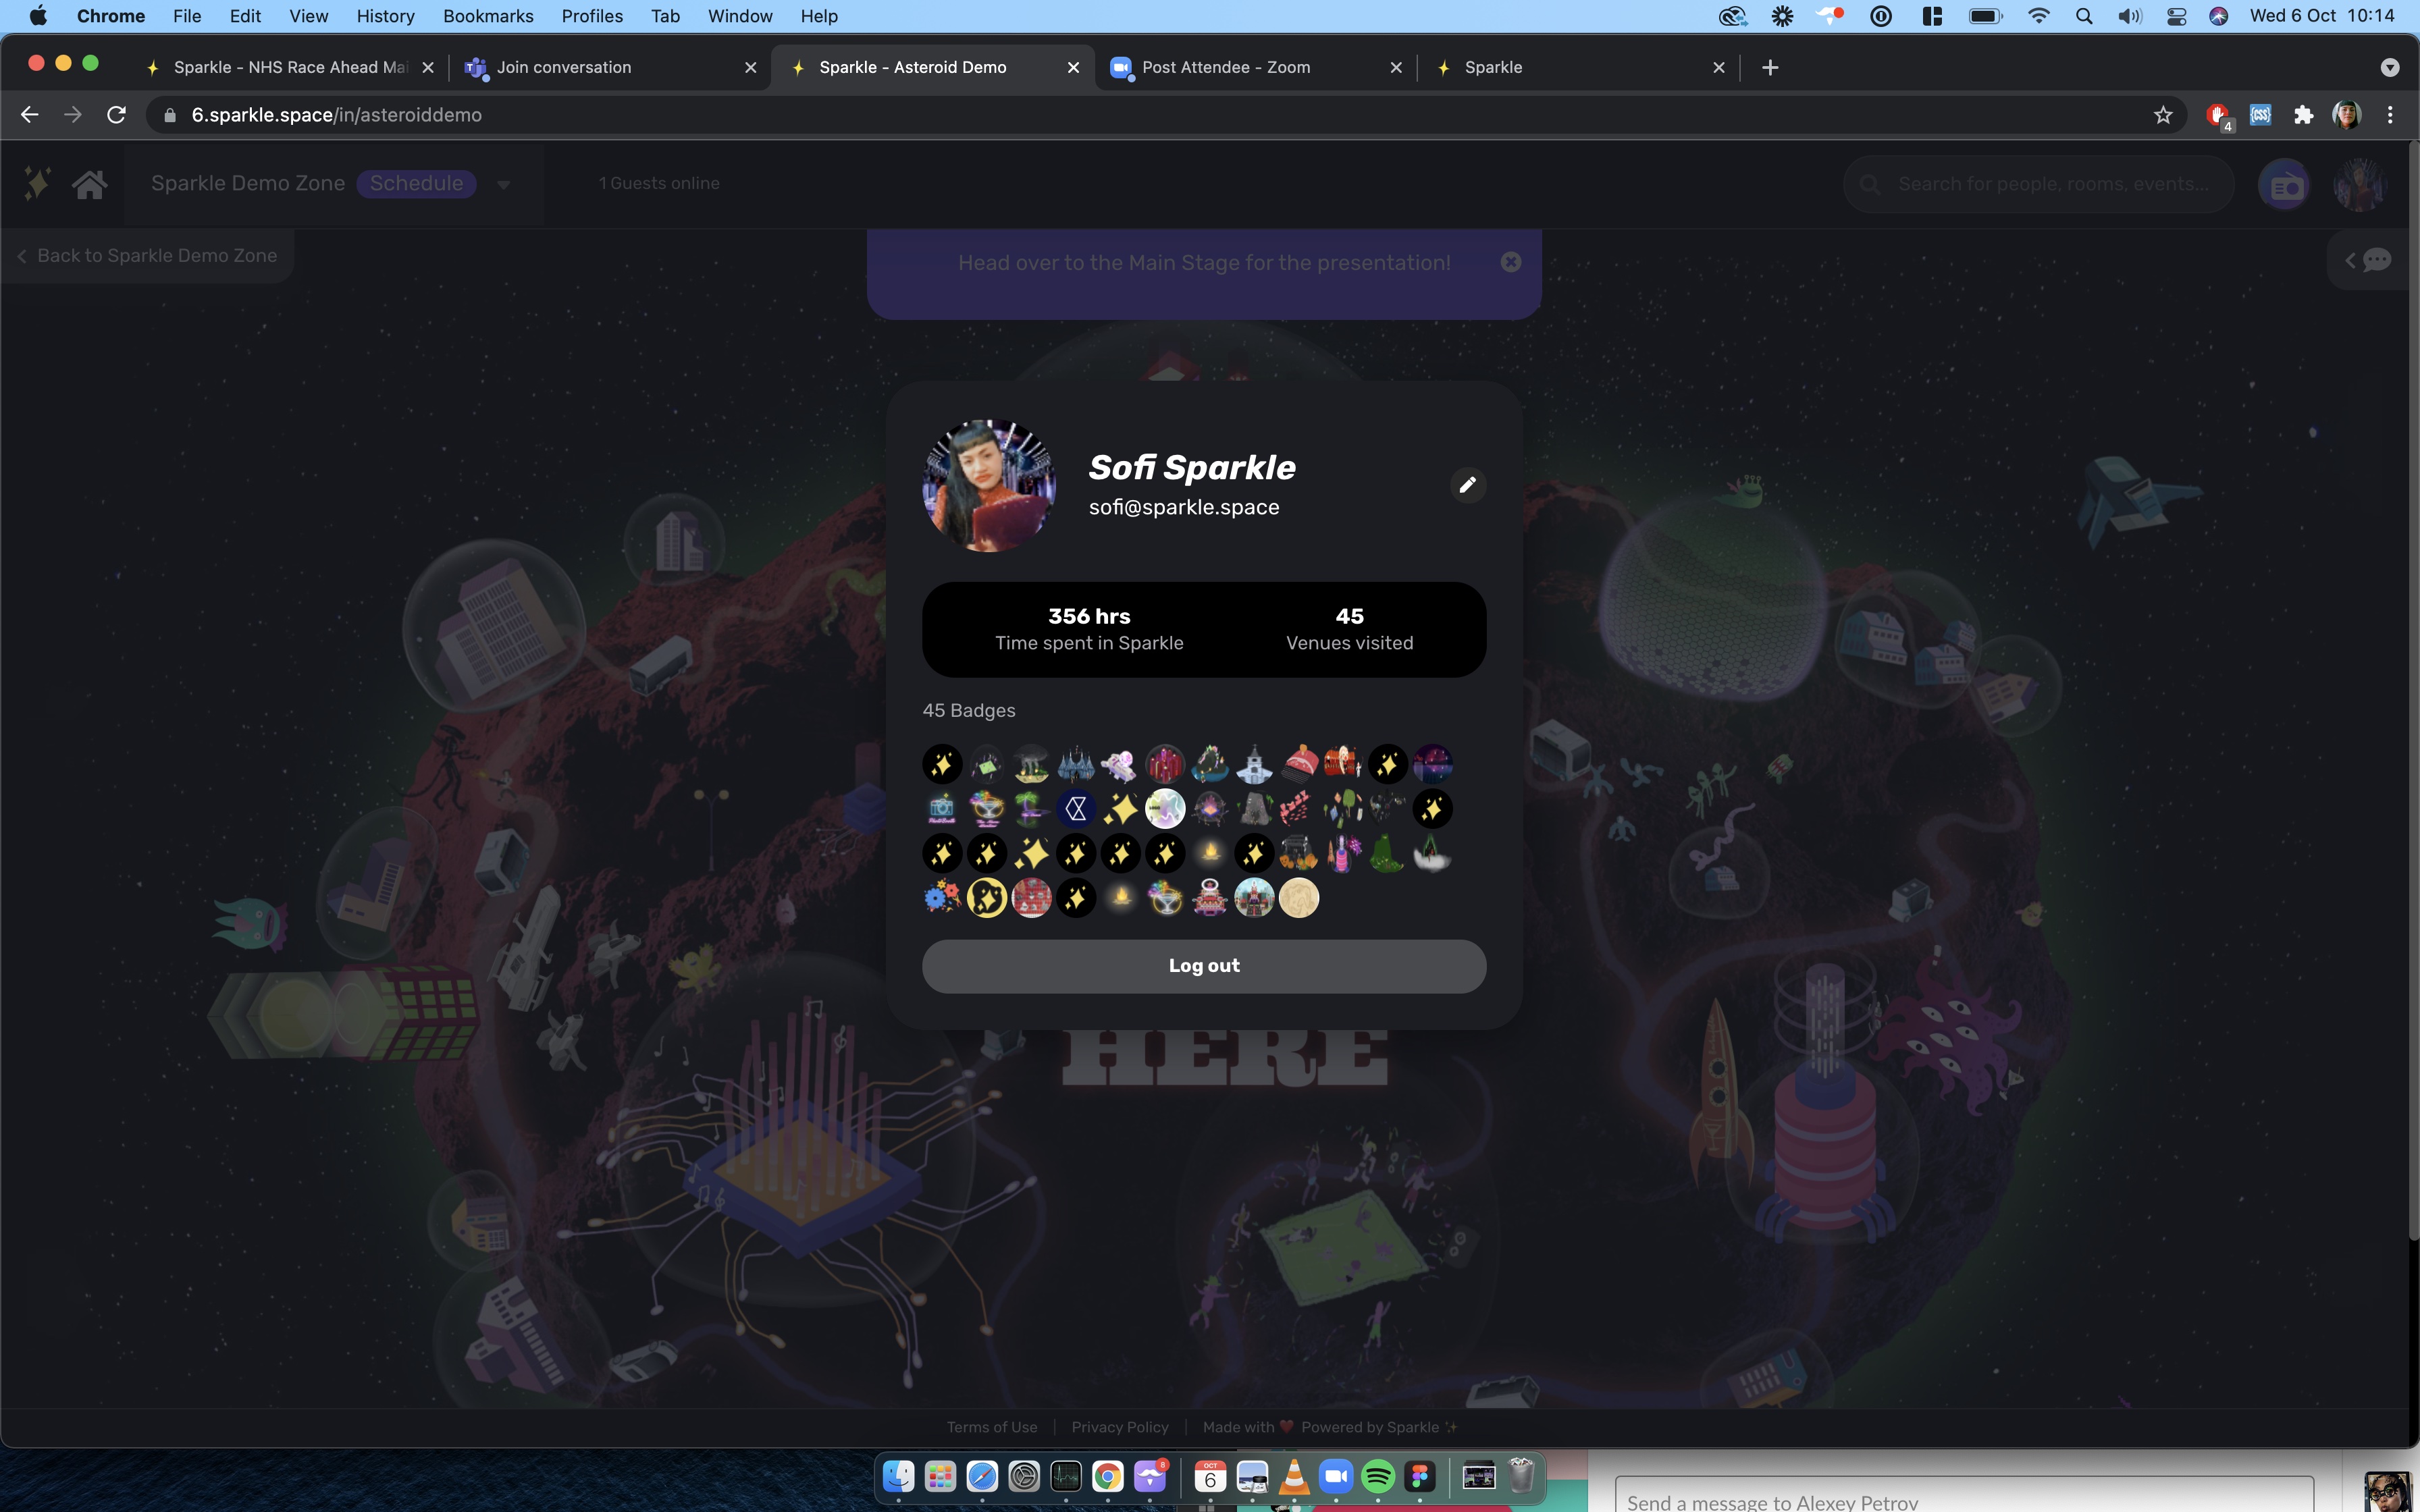
Task: Switch to Post Attendee - Zoom tab
Action: 1256,67
